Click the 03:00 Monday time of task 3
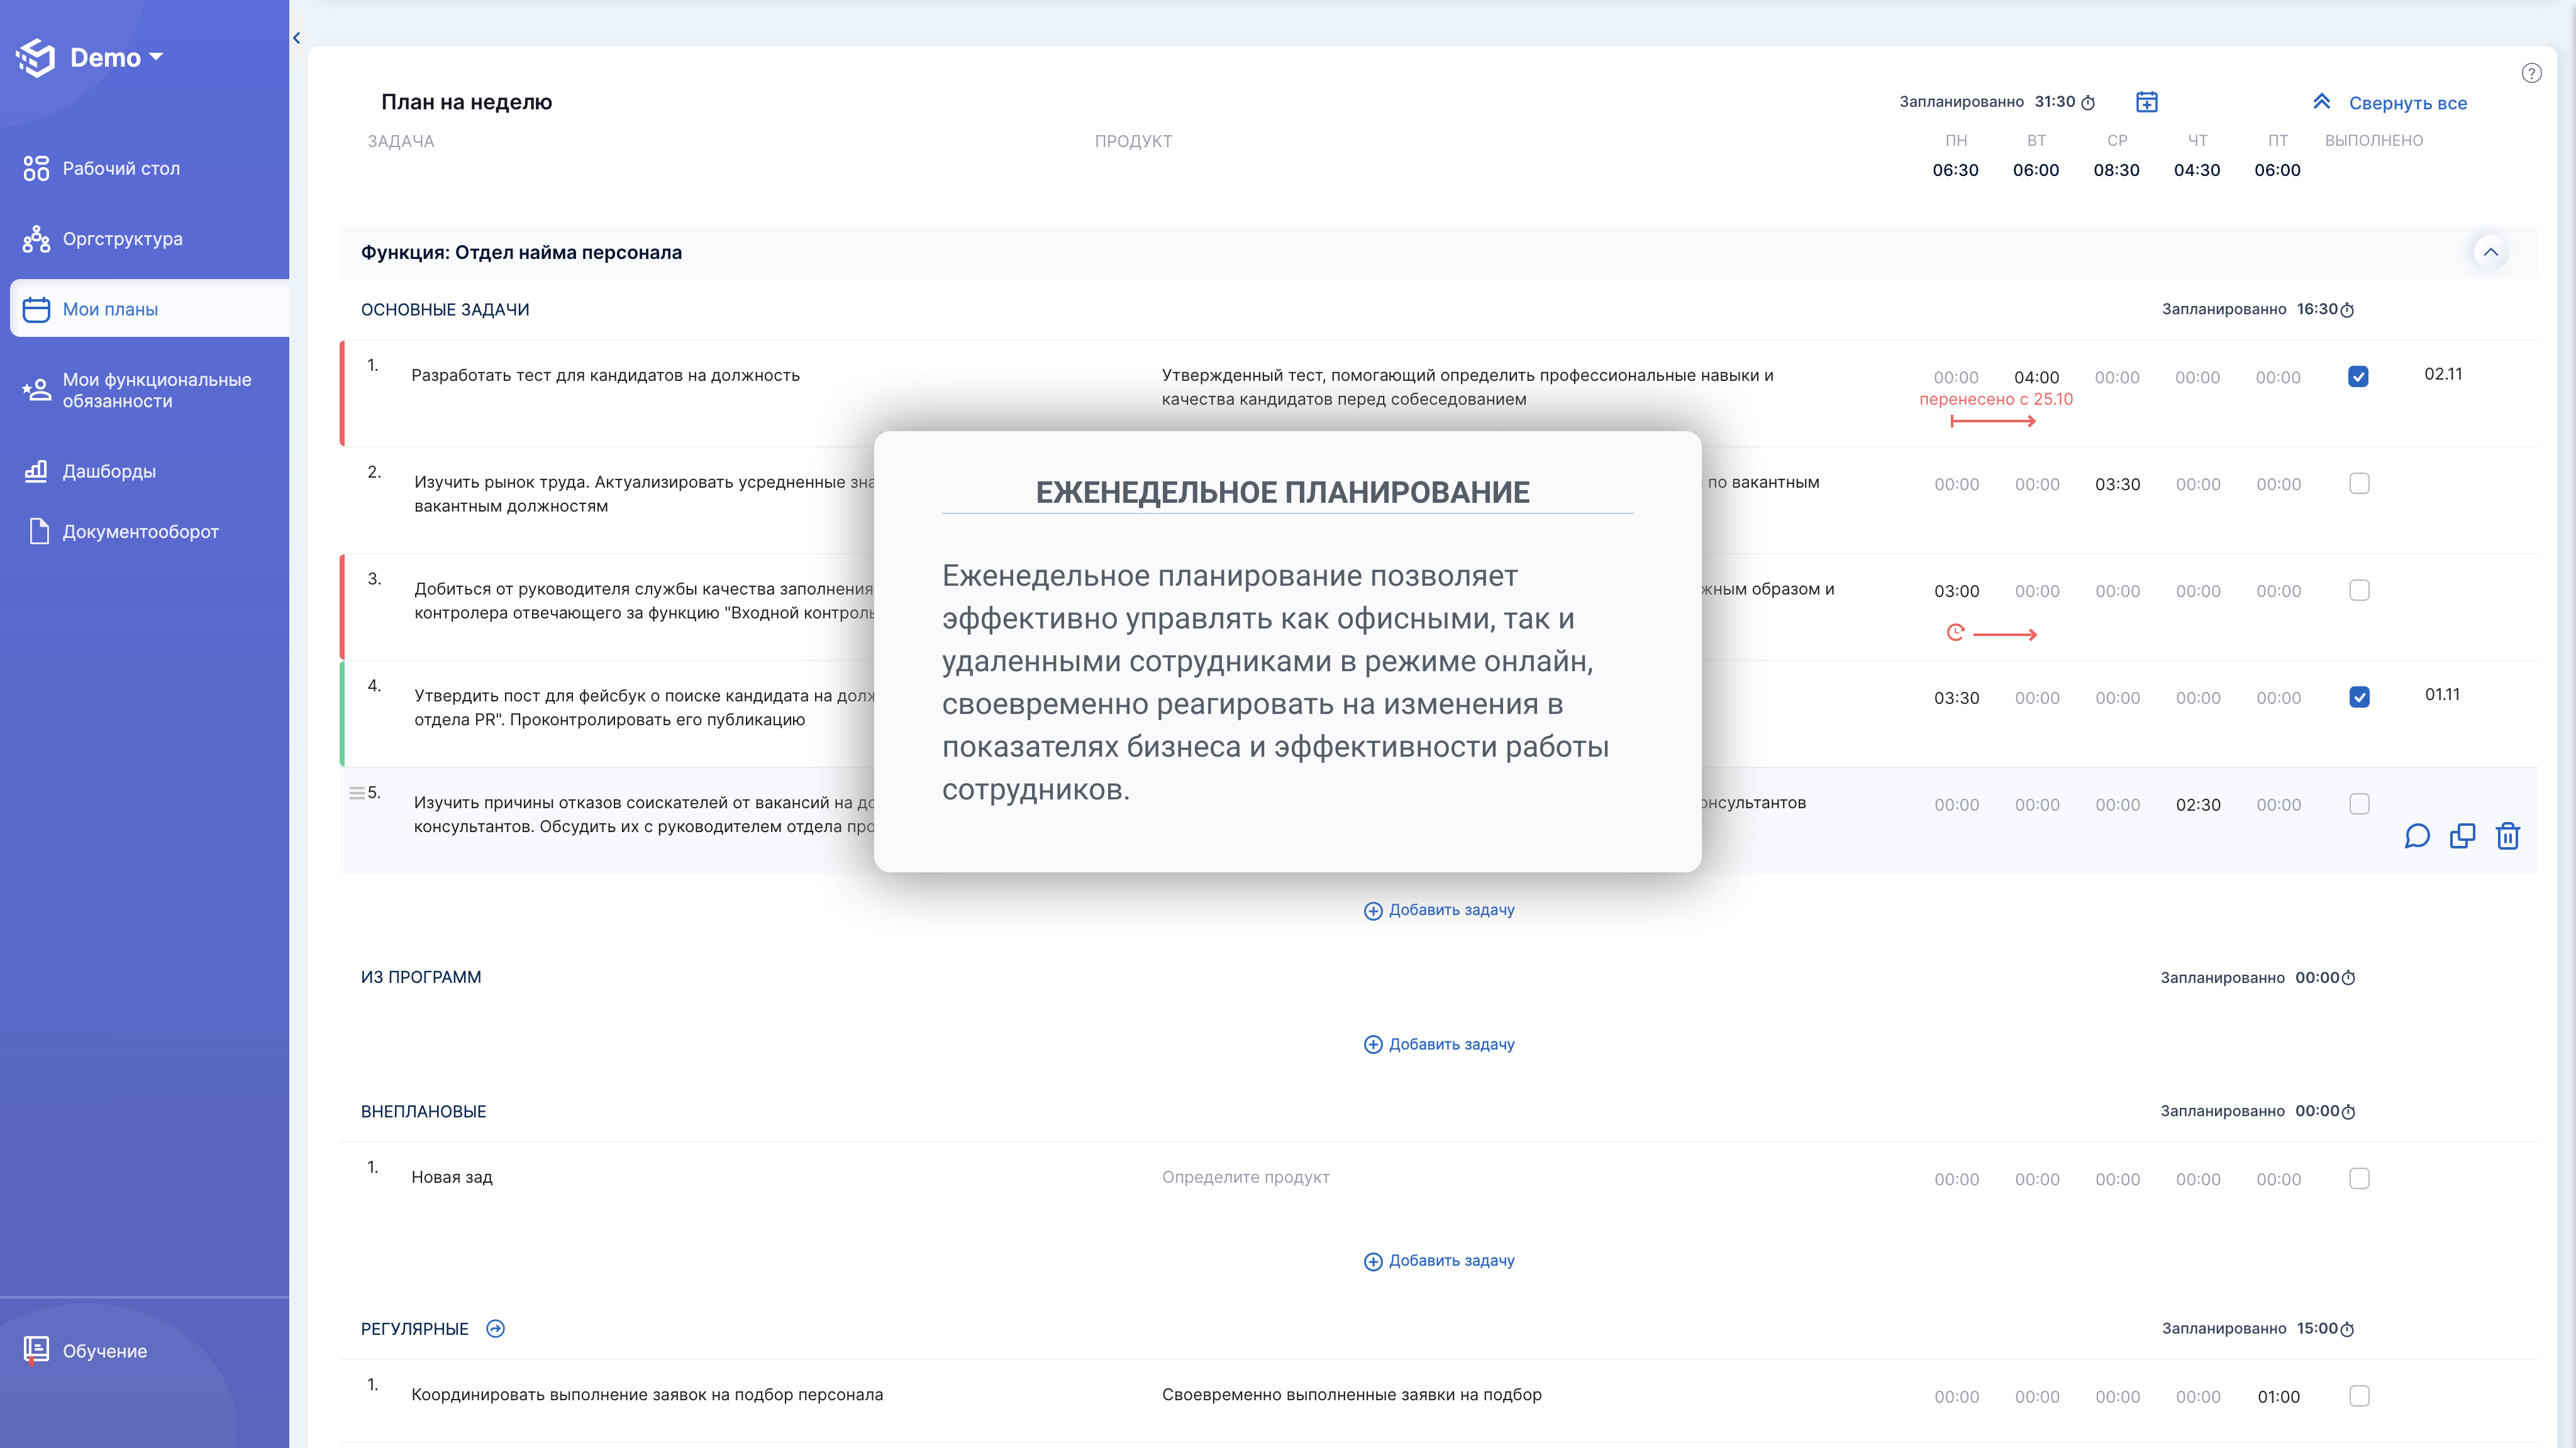This screenshot has width=2576, height=1448. point(1956,591)
